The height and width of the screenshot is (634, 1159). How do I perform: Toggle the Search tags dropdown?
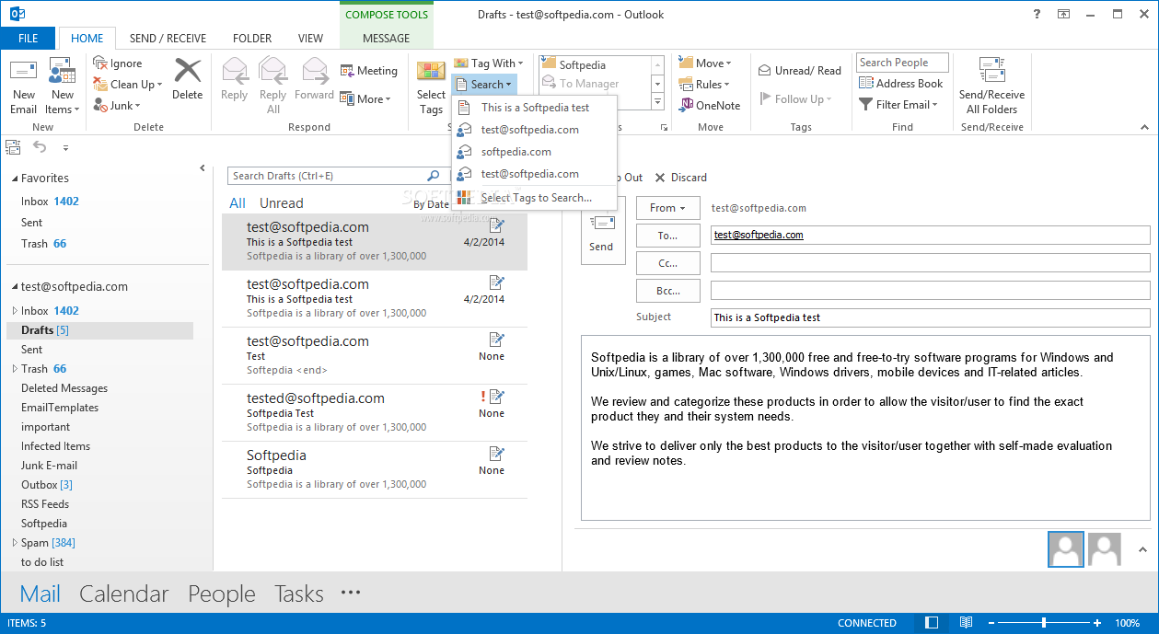click(x=485, y=85)
